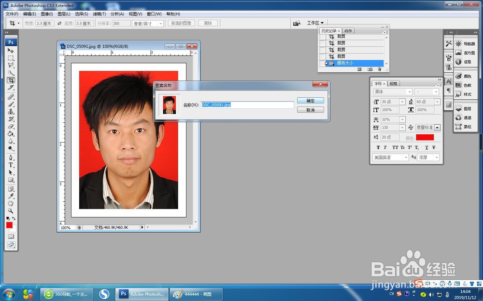Toggle Underline style button

coord(426,147)
